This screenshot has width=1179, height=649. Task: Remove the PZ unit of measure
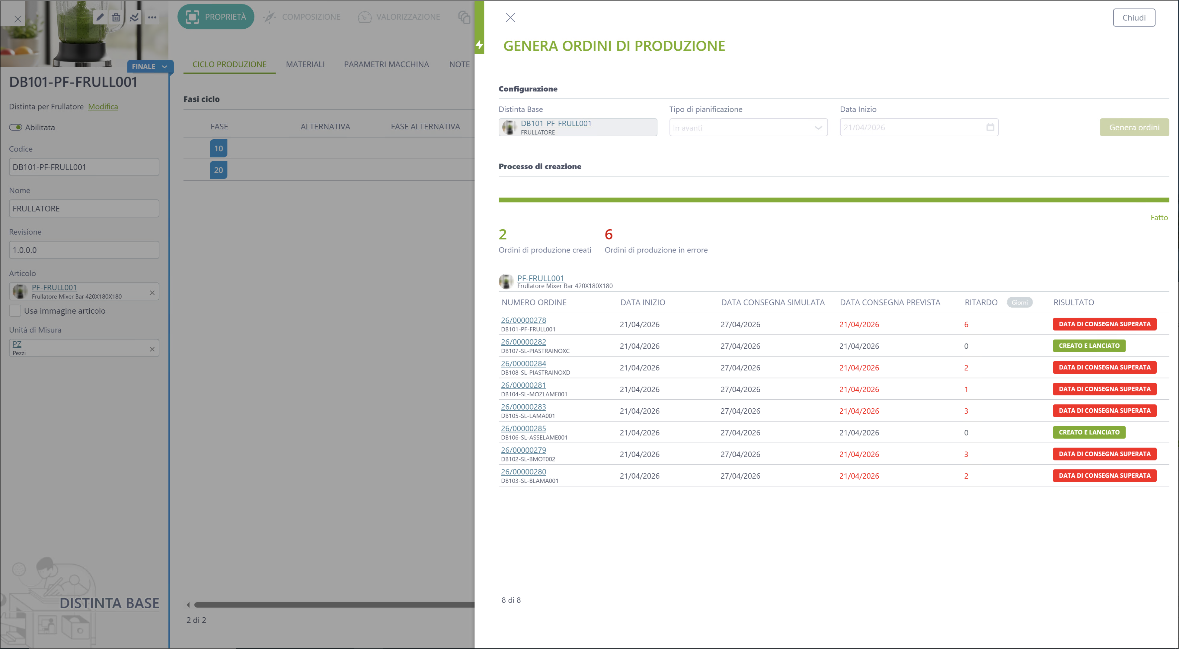tap(152, 349)
